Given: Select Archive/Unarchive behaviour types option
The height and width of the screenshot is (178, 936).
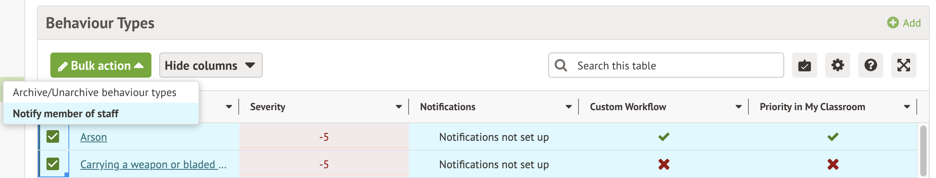Looking at the screenshot, I should tap(94, 93).
